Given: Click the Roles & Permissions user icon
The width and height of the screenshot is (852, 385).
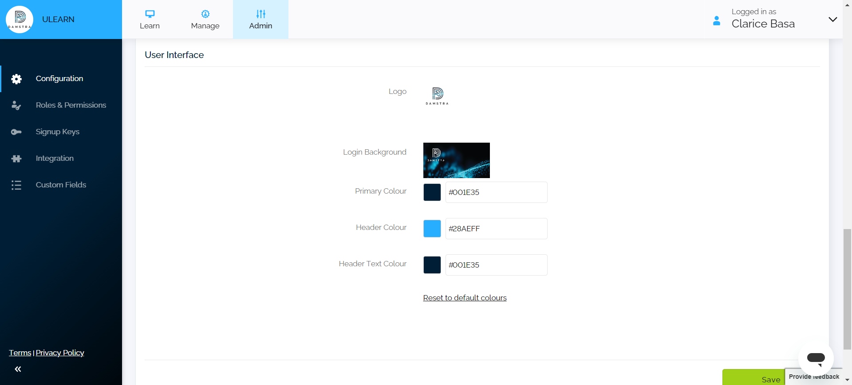Looking at the screenshot, I should tap(16, 105).
